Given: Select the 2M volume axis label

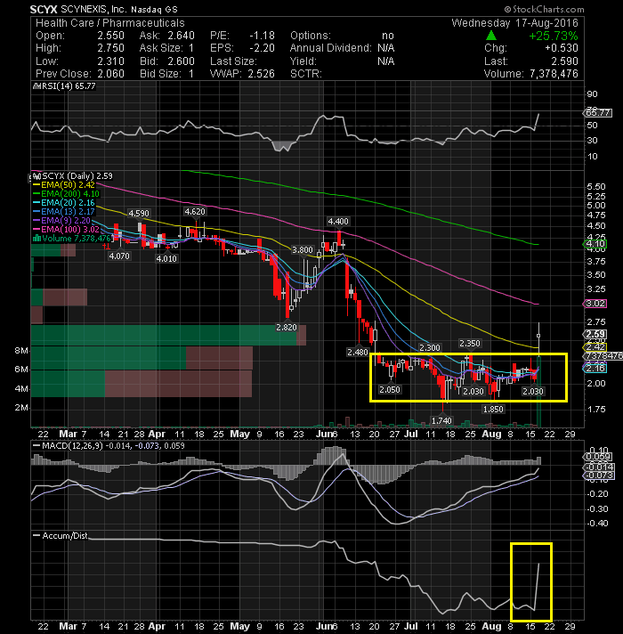Looking at the screenshot, I should 21,408.
